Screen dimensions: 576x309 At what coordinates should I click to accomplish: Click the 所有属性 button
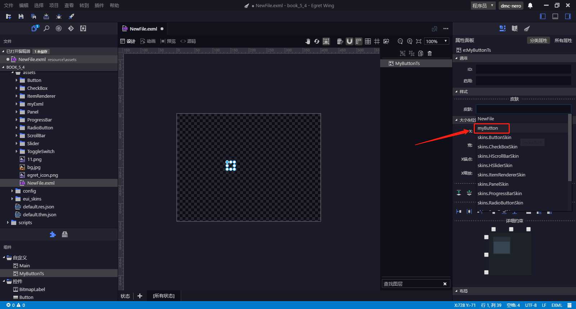pyautogui.click(x=563, y=41)
